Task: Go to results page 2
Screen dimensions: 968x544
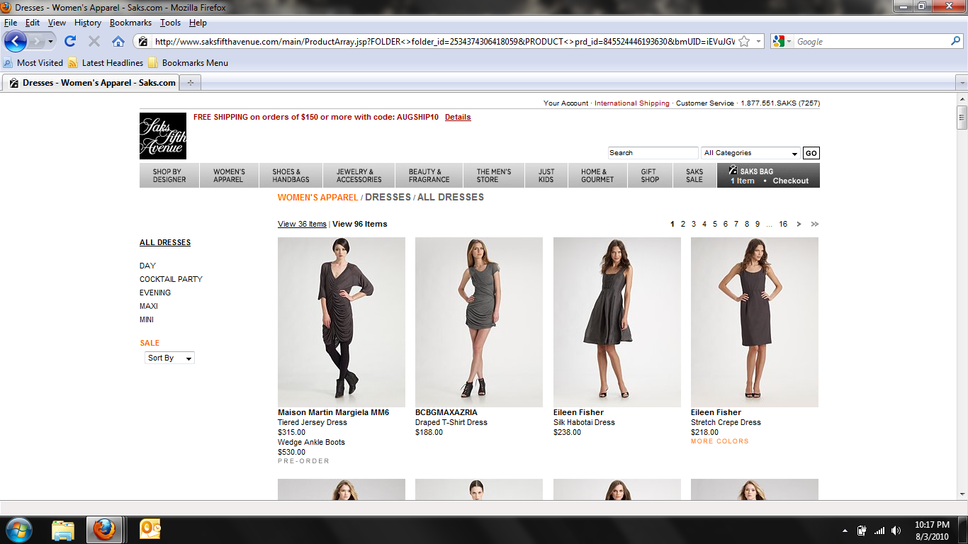Action: pos(683,224)
